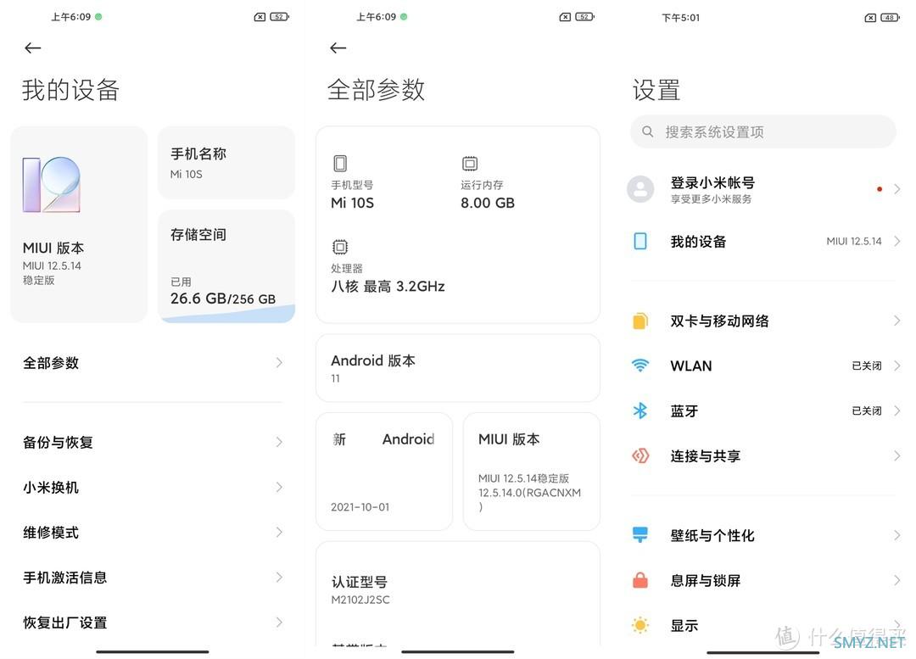Tap the 双卡与移动网络 label
Image resolution: width=916 pixels, height=659 pixels.
[719, 321]
